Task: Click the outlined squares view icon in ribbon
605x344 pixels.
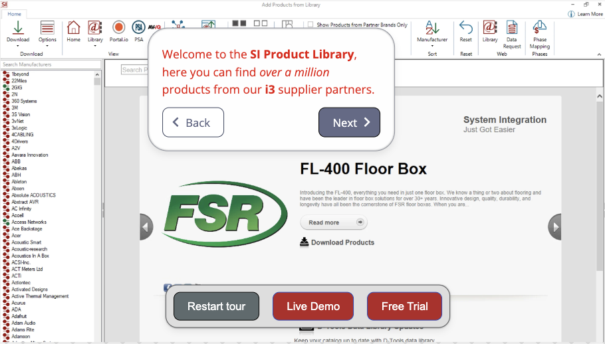Action: click(x=261, y=23)
